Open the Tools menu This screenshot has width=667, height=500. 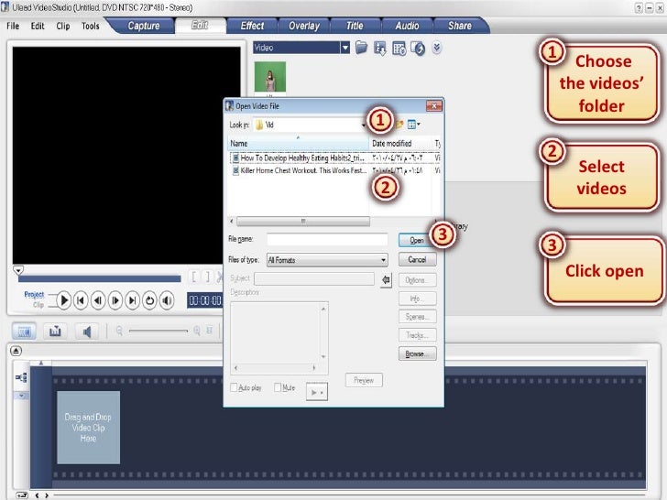pos(90,26)
